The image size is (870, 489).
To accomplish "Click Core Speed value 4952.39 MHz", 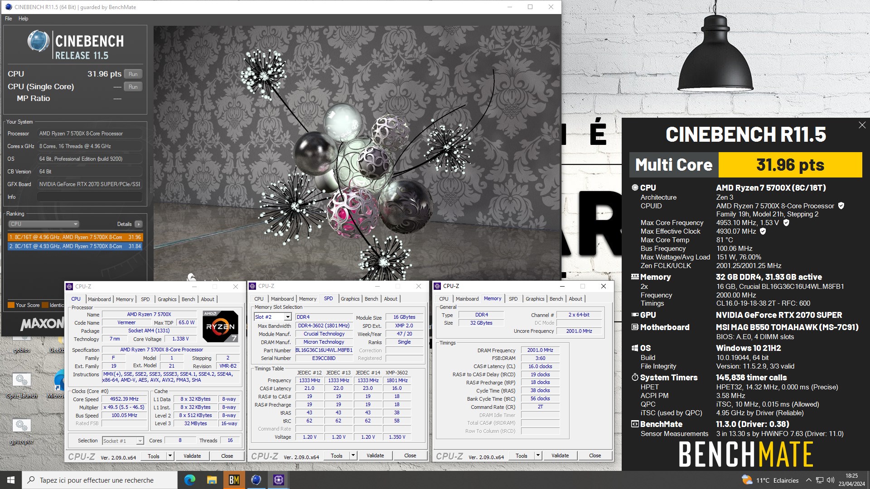I will pos(124,399).
